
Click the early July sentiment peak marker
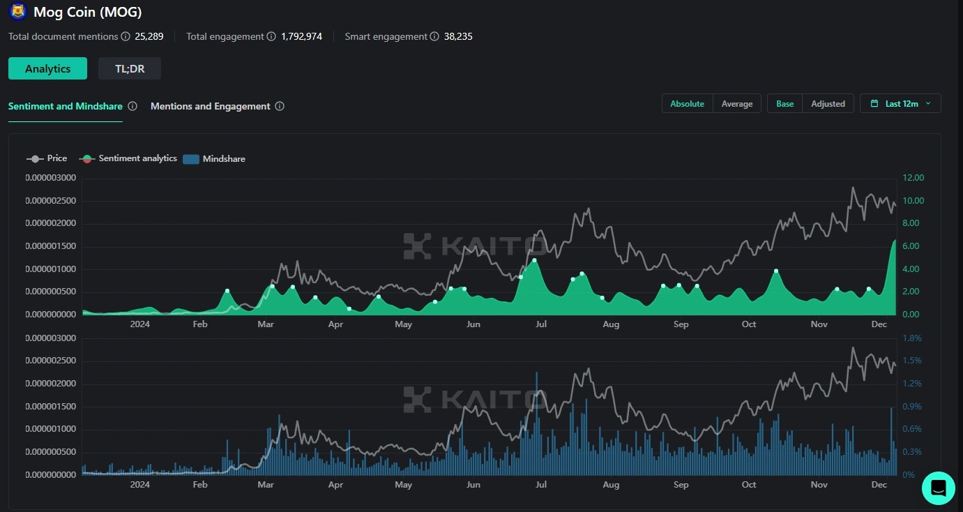click(x=534, y=260)
